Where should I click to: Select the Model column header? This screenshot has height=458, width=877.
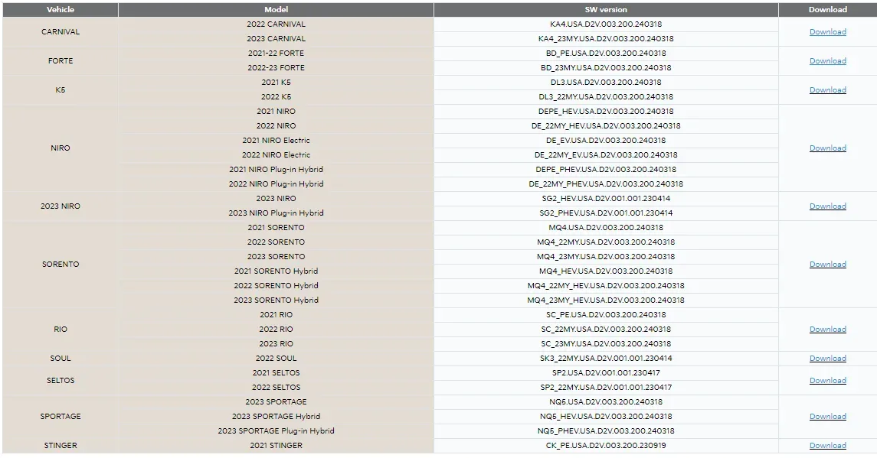[x=277, y=9]
